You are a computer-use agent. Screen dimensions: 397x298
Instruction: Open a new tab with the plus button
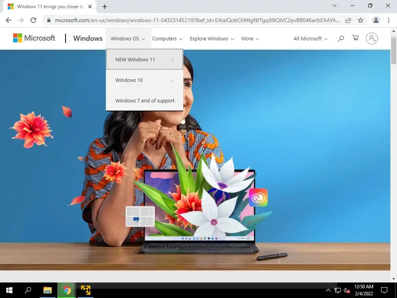point(105,7)
